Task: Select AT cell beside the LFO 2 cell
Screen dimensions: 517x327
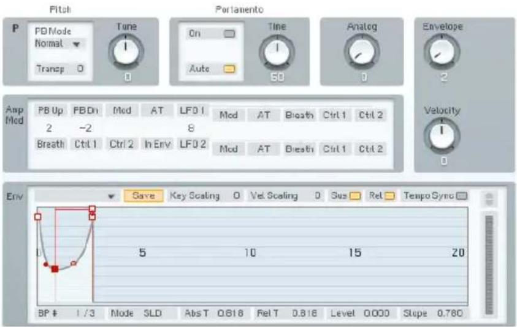Action: pos(264,149)
